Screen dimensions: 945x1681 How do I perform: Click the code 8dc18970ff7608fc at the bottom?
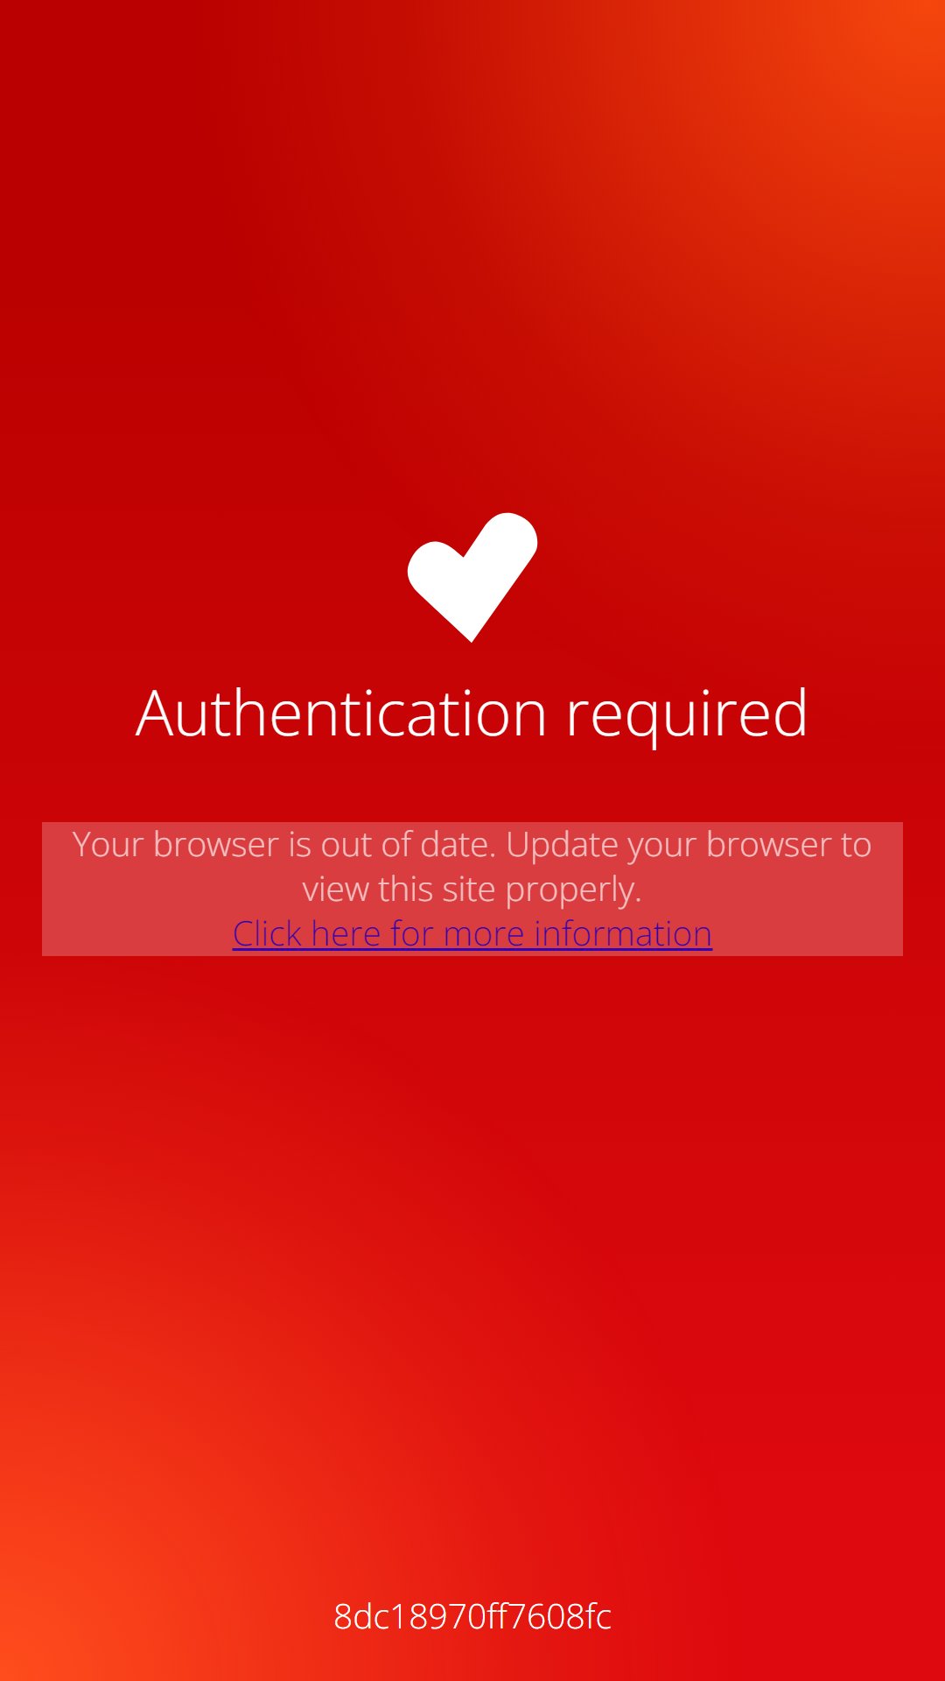[x=472, y=1616]
